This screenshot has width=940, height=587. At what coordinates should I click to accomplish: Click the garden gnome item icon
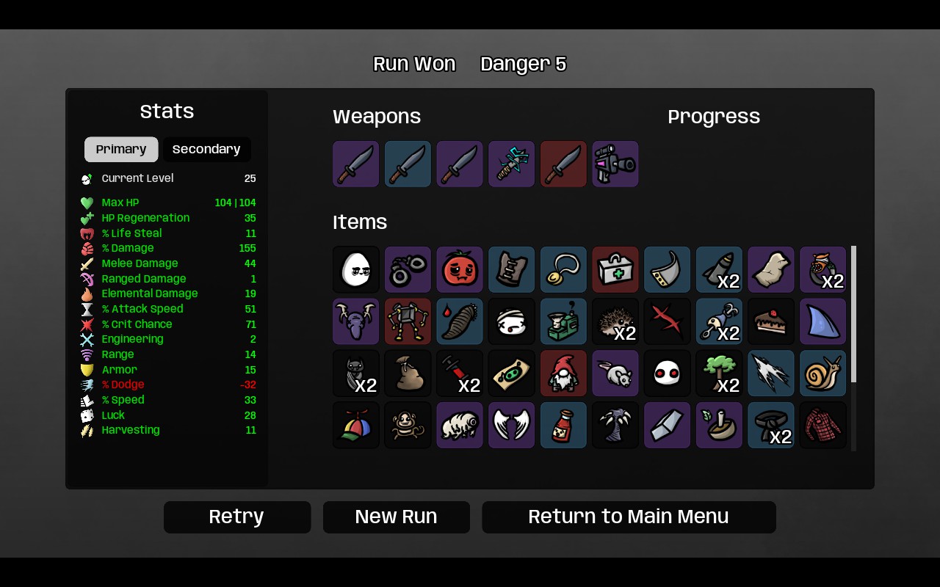click(x=564, y=373)
